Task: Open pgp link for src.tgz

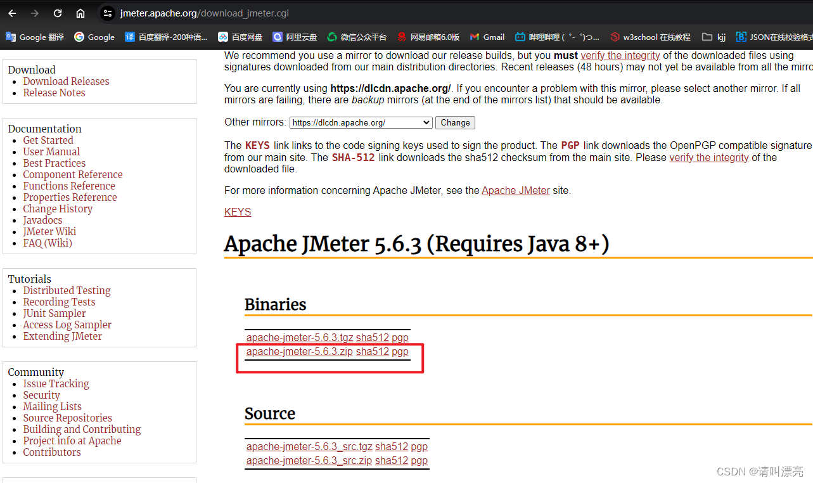Action: coord(419,447)
